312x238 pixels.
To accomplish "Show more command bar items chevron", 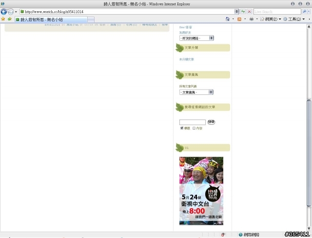I will (x=309, y=19).
